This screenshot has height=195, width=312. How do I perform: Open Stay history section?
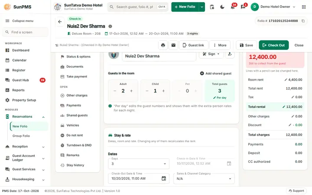(77, 165)
